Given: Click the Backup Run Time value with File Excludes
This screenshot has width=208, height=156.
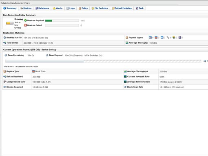Looking at the screenshot, I should (36, 38).
